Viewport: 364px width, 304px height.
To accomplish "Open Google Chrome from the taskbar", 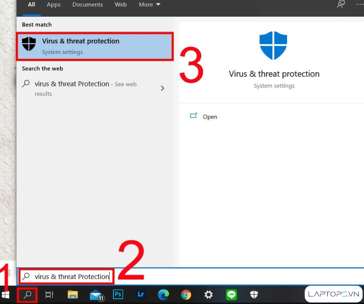I will (x=186, y=295).
